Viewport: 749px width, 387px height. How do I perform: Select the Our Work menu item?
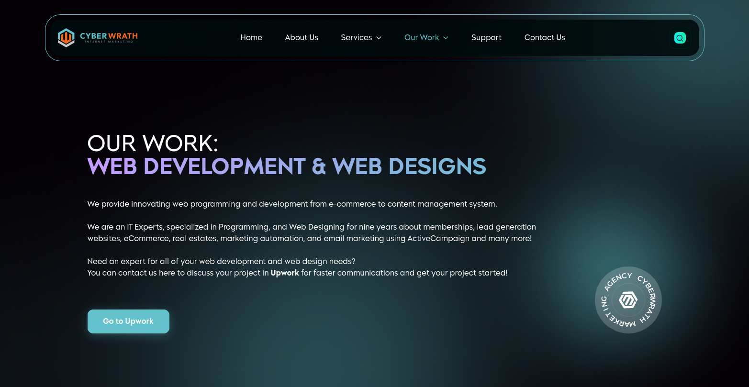pos(421,38)
